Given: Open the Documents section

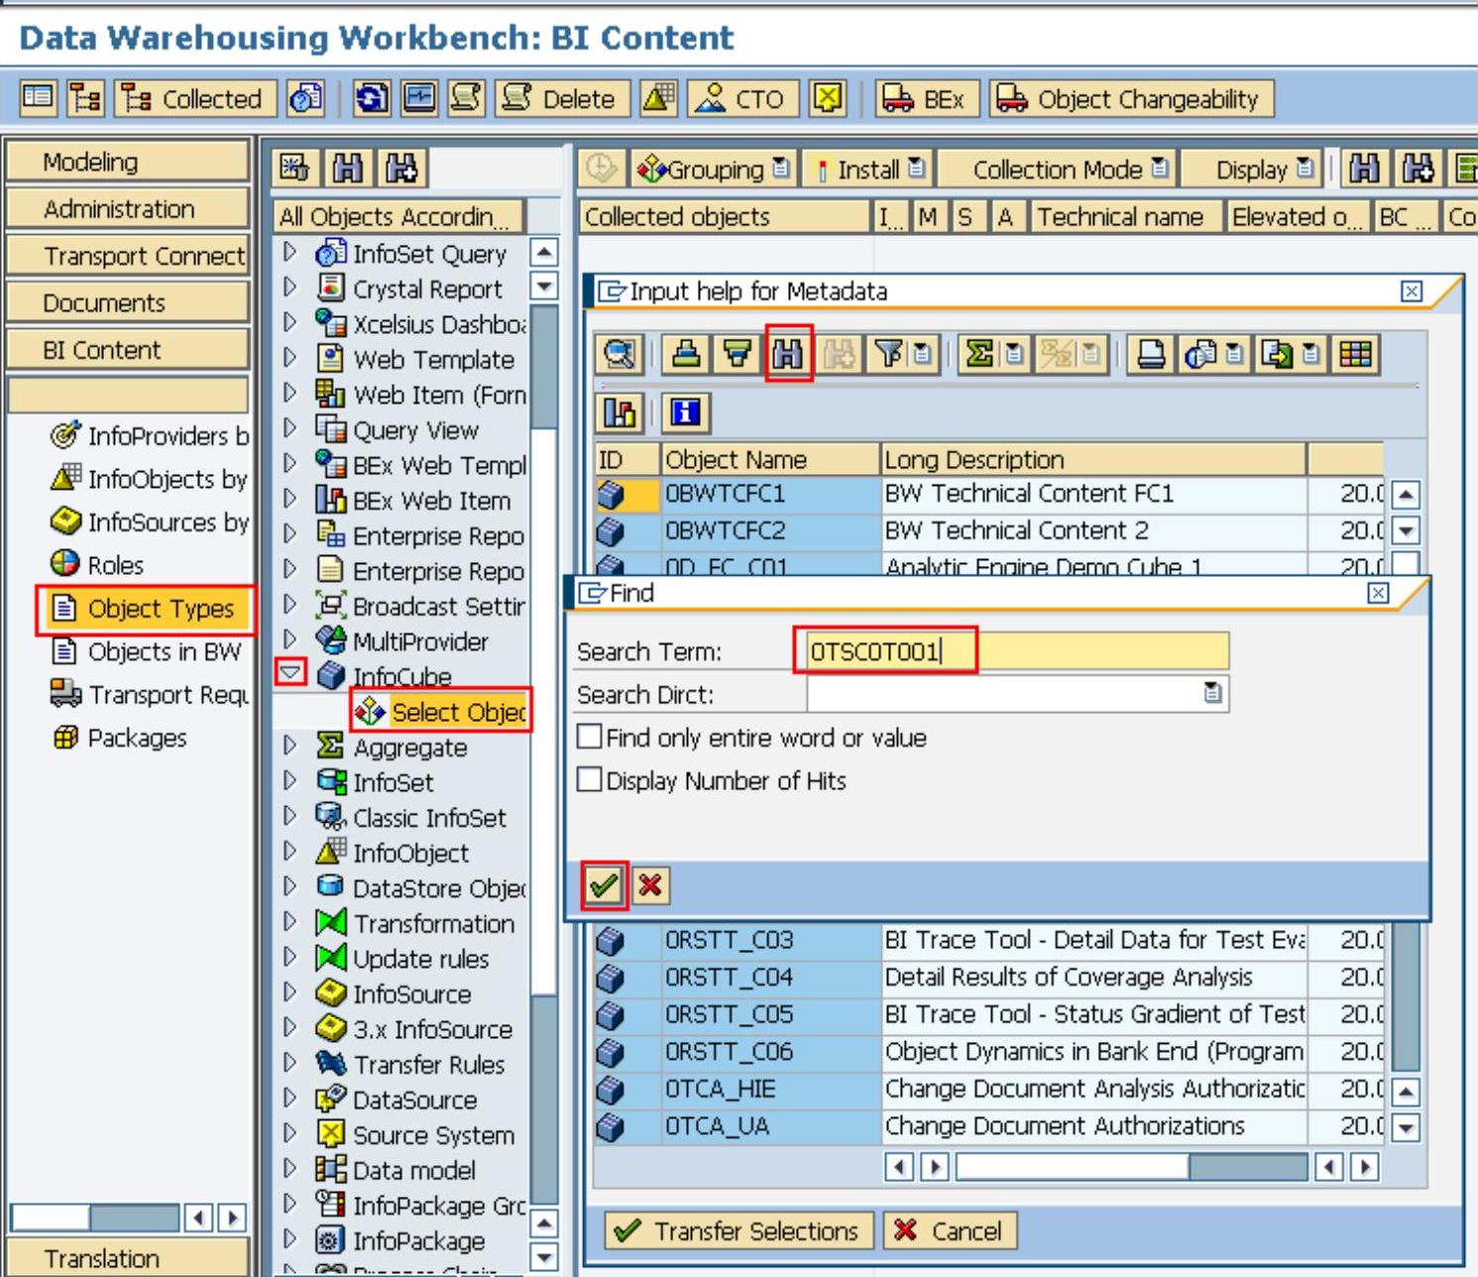Looking at the screenshot, I should click(127, 302).
